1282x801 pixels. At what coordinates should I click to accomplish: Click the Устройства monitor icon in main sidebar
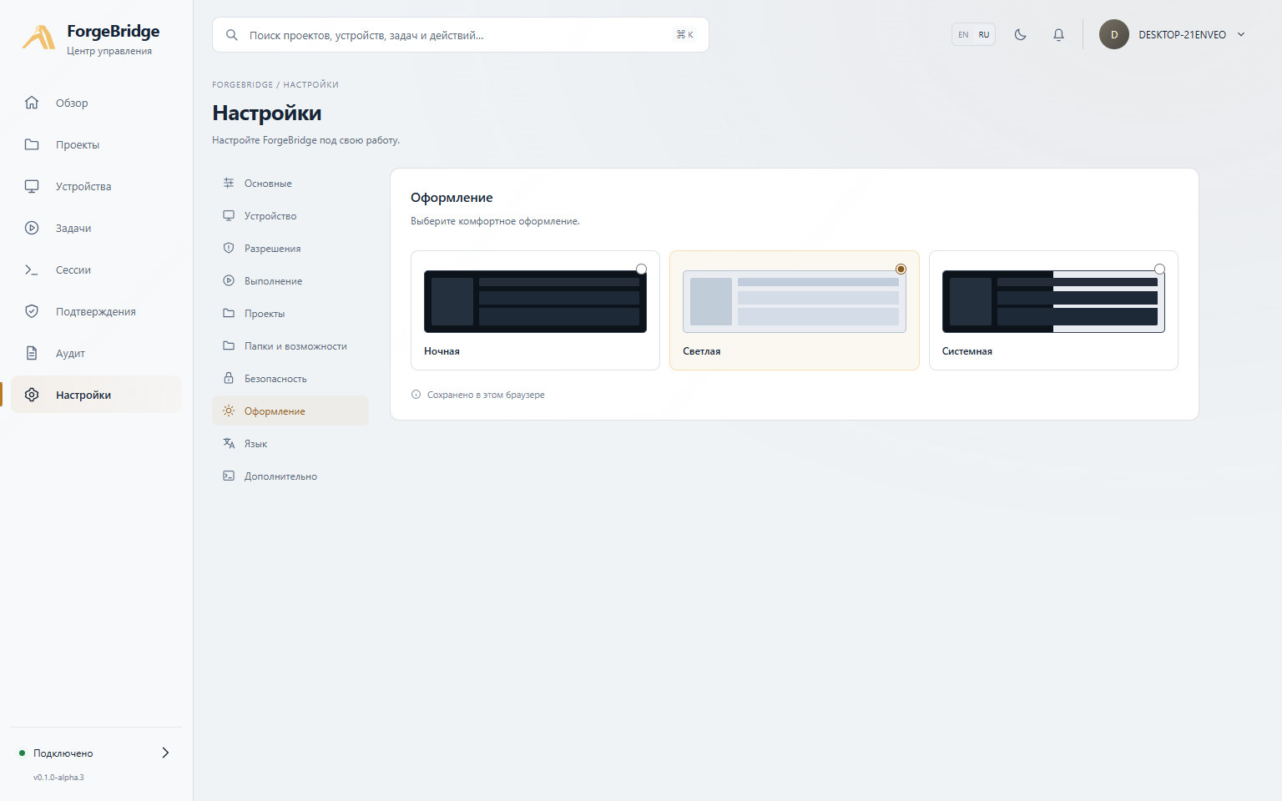point(32,186)
